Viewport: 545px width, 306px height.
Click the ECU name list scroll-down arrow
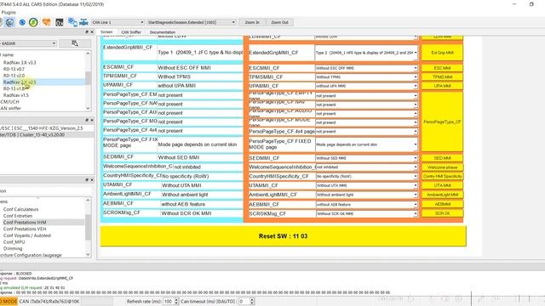coord(88,108)
